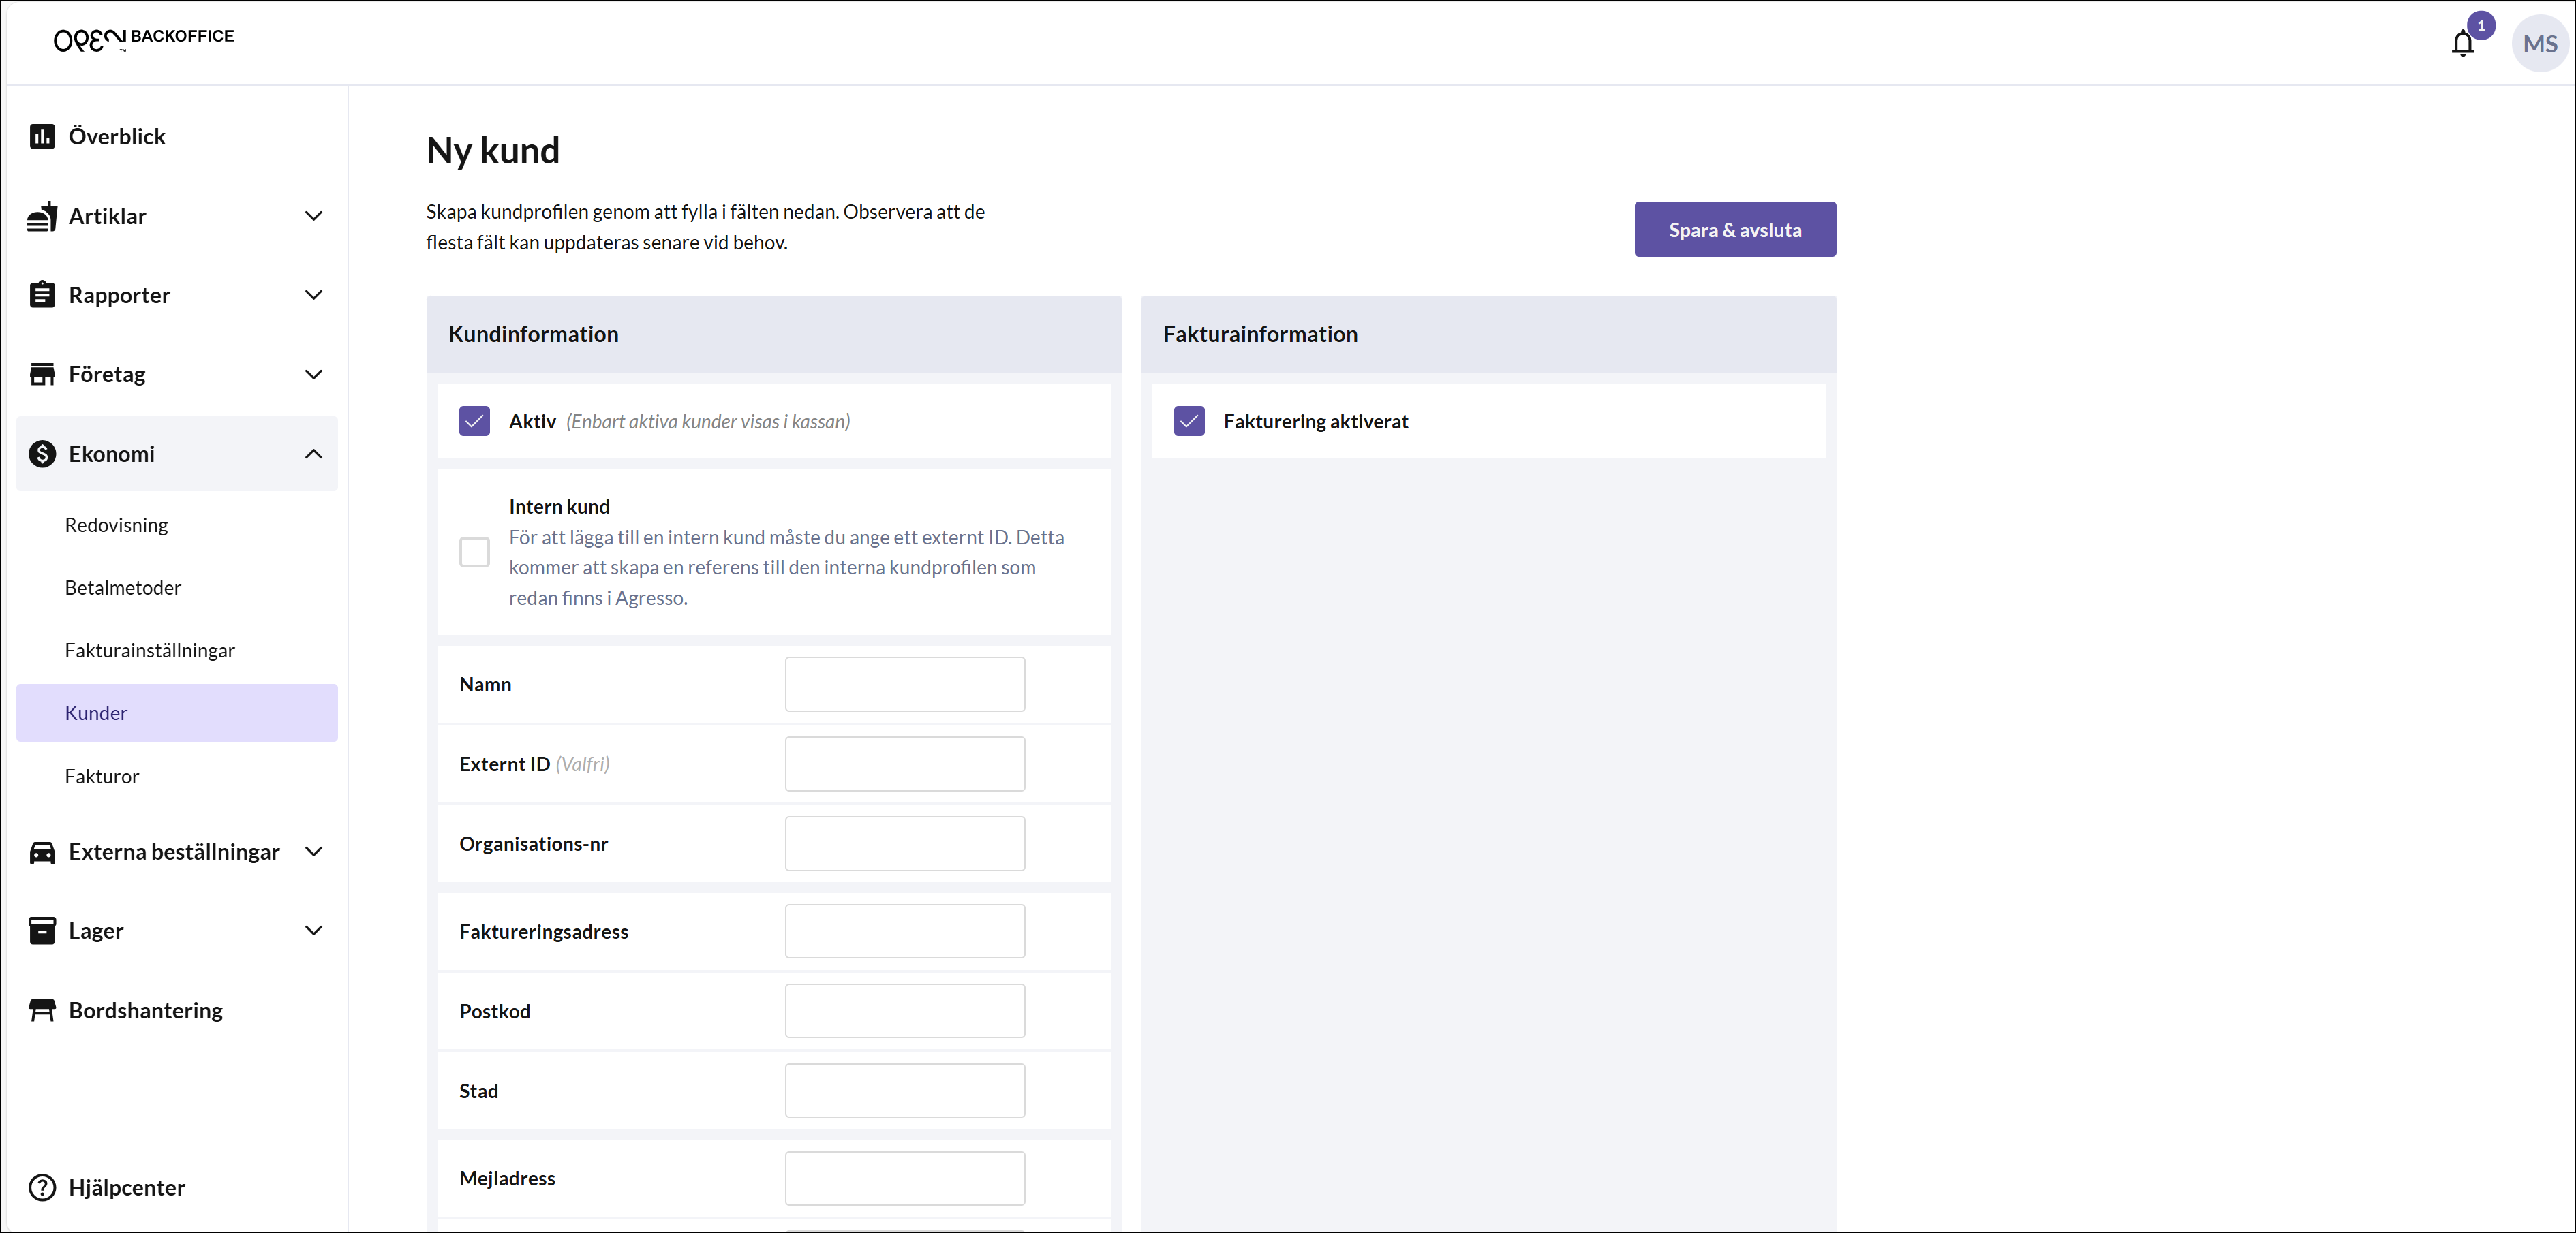This screenshot has height=1233, width=2576.
Task: Click the Kundinformation section header
Action: point(774,334)
